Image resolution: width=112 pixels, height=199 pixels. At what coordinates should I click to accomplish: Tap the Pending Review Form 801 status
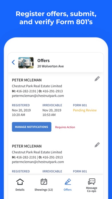coord(85,110)
